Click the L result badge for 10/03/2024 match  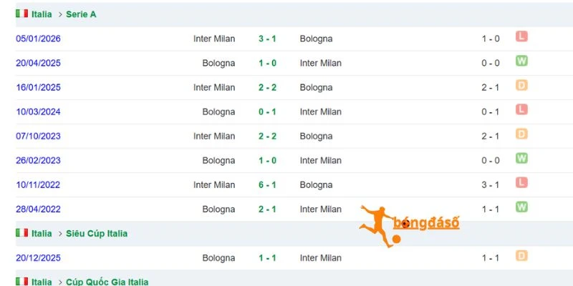pyautogui.click(x=521, y=109)
